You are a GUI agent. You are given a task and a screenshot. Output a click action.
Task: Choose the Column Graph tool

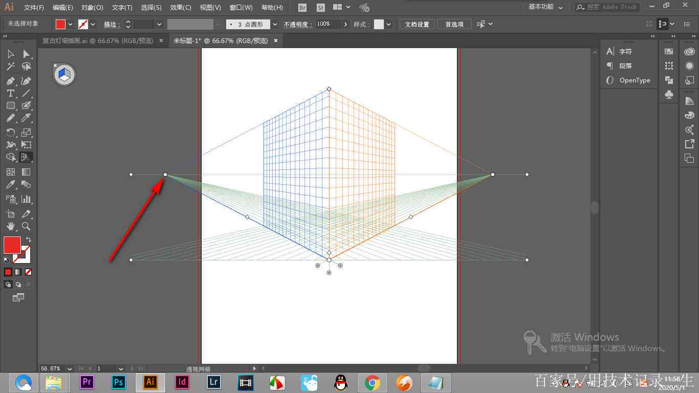(x=26, y=199)
